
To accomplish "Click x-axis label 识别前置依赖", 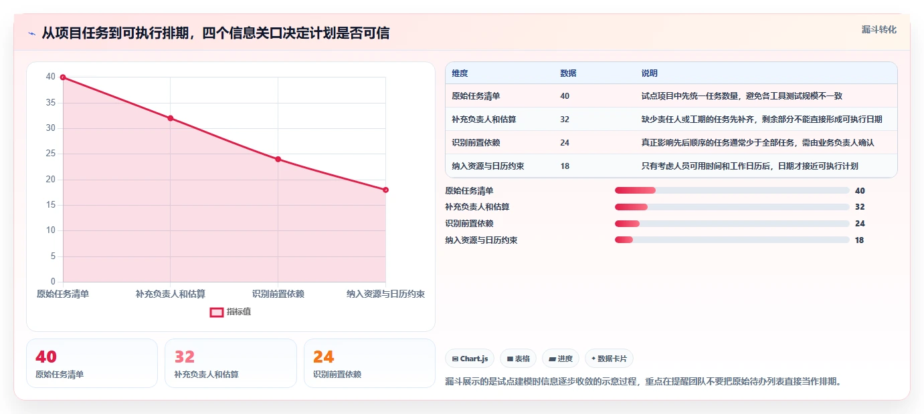I will (x=278, y=294).
